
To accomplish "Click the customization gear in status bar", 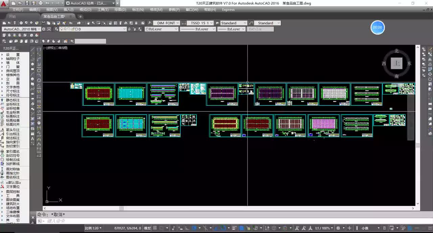I will click(x=338, y=228).
